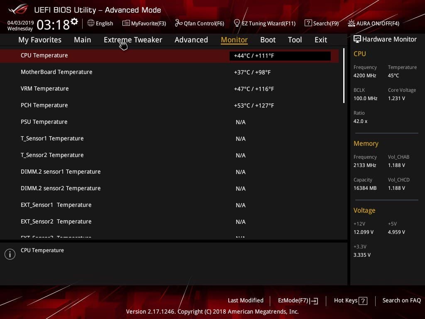Click the 42.0 x ratio value

361,121
